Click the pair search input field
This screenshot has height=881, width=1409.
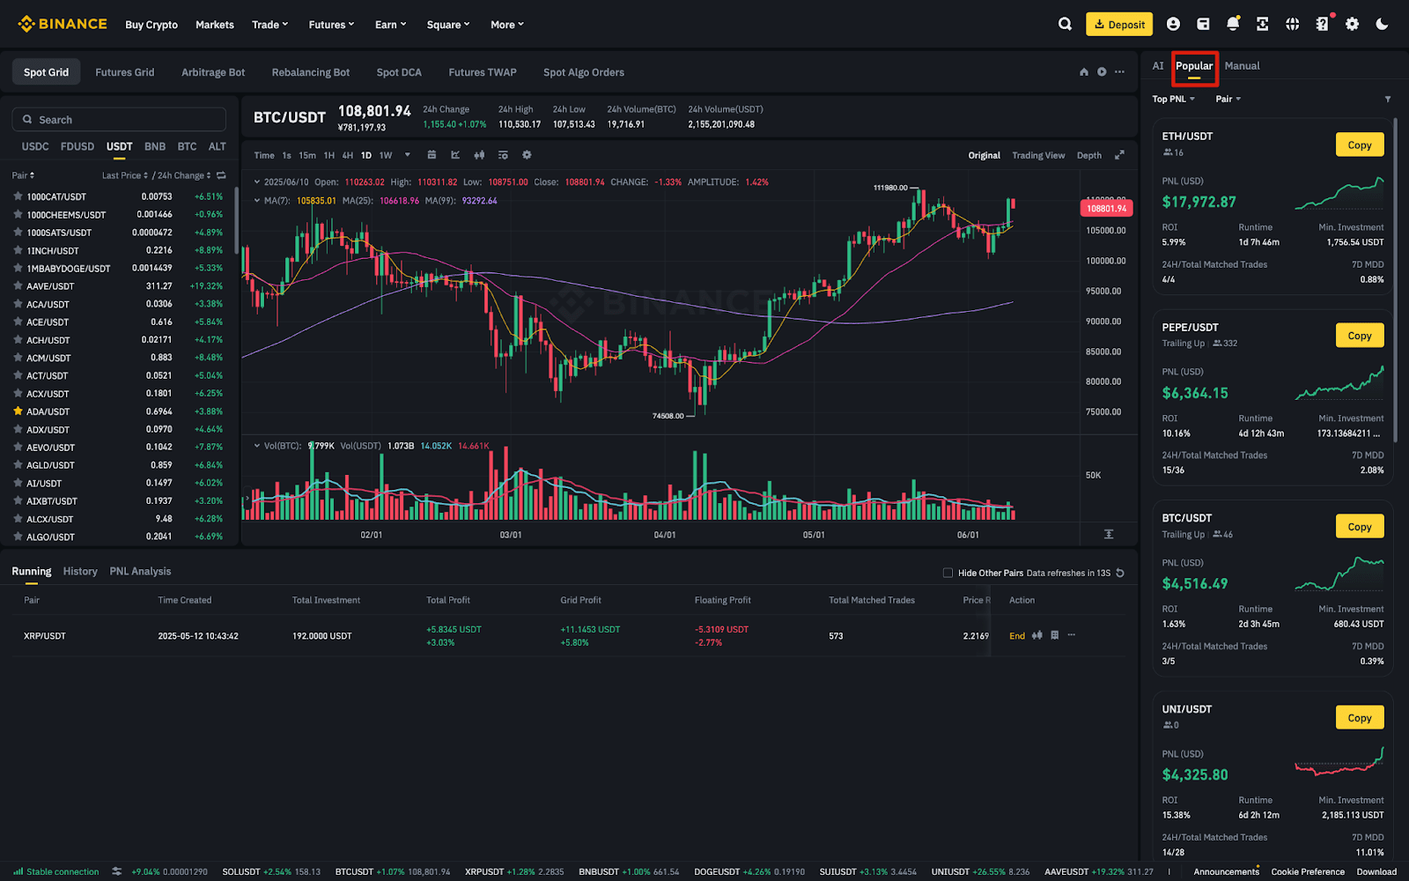coord(119,119)
